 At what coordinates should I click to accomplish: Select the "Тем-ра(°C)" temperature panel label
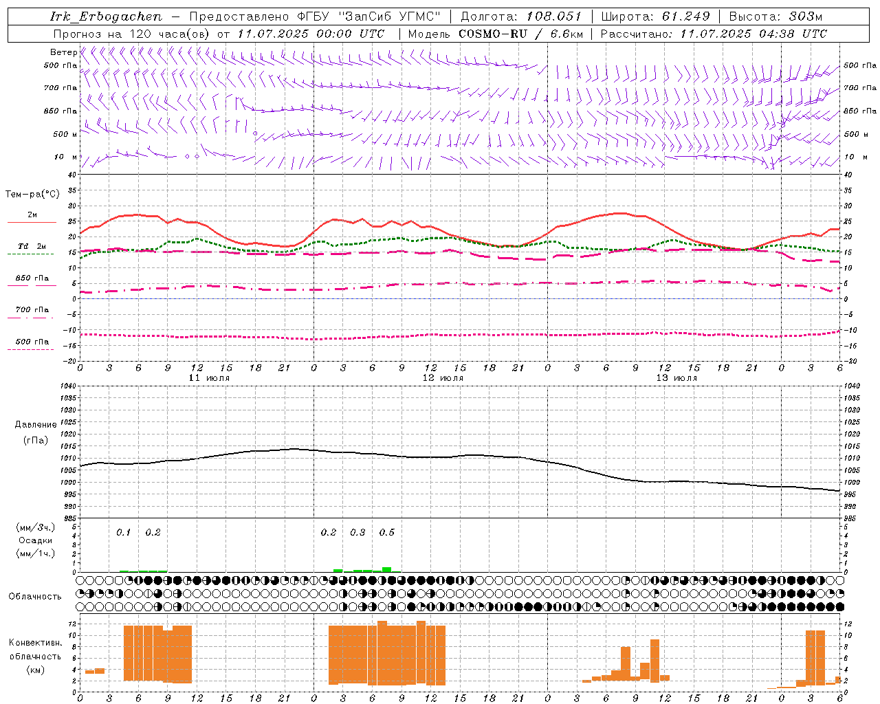(x=32, y=195)
